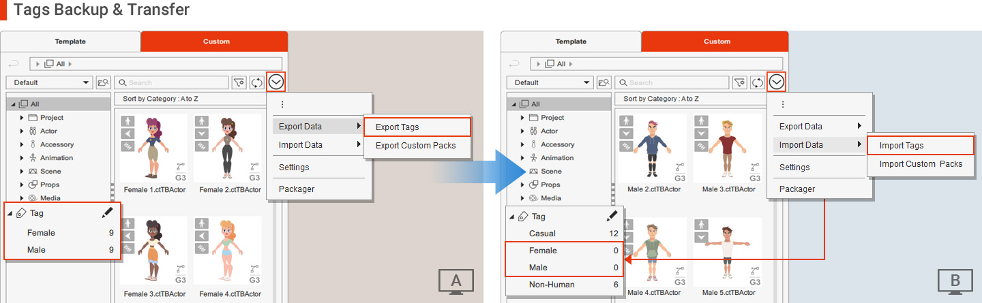Expand the Actor tree node in left panel
The image size is (982, 303).
[23, 131]
